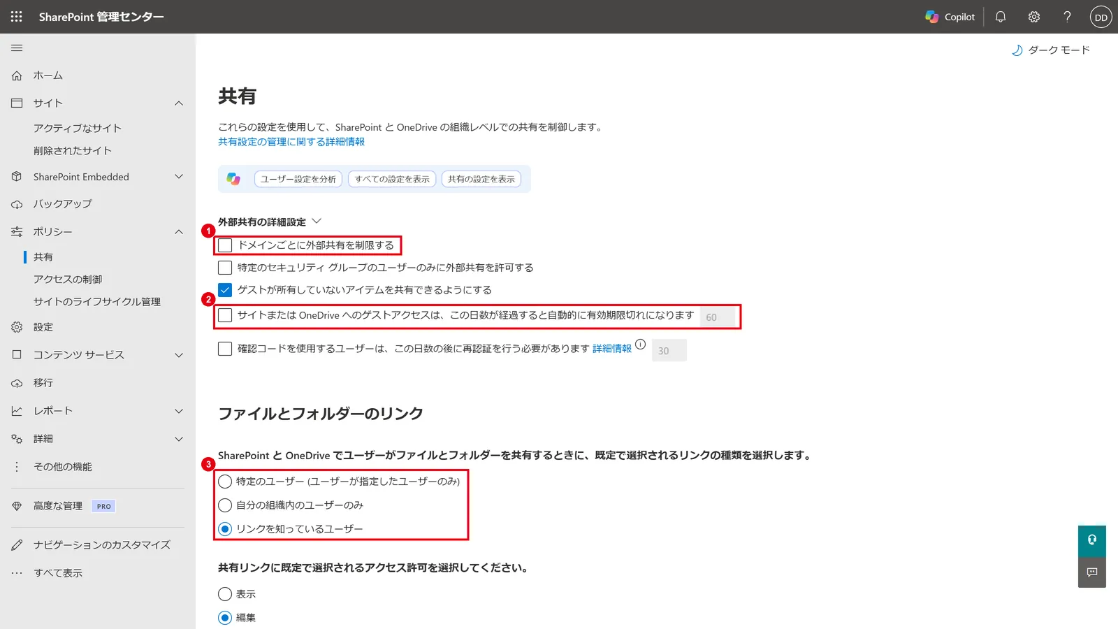1118x629 pixels.
Task: Click the info icon beside 詳細情報
Action: coord(640,345)
